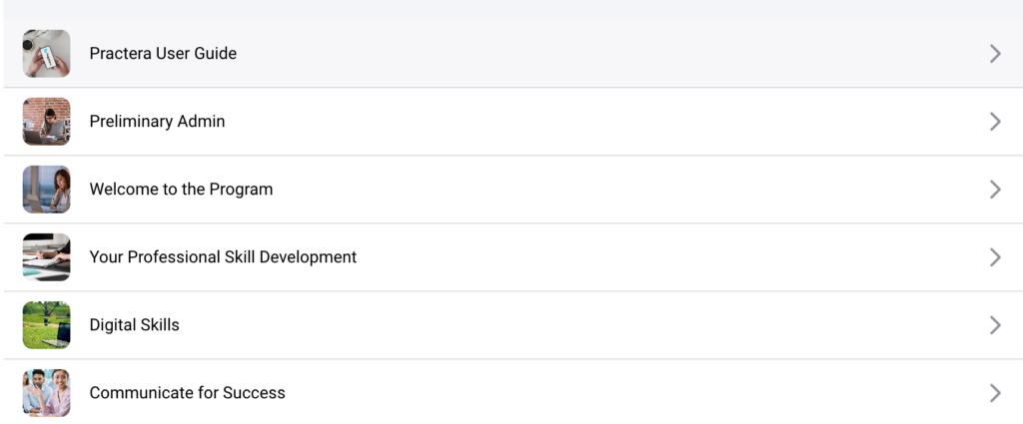Open Your Professional Skill Development title
Image resolution: width=1023 pixels, height=424 pixels.
tap(223, 257)
